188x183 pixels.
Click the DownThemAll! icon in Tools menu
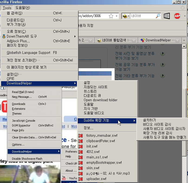click(x=4, y=36)
